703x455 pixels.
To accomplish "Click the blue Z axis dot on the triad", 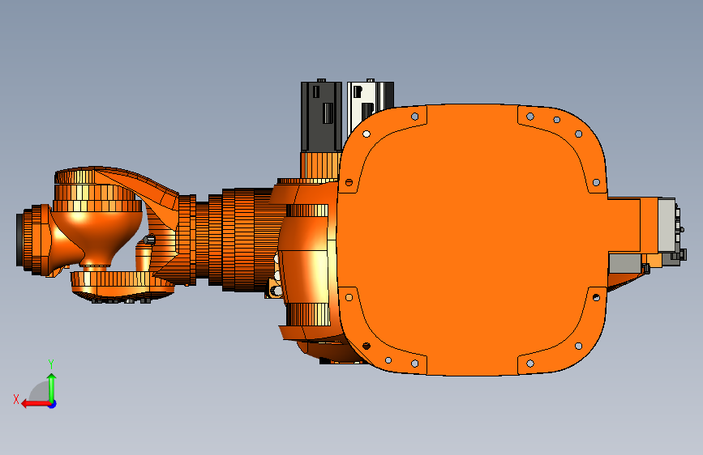I will [53, 404].
